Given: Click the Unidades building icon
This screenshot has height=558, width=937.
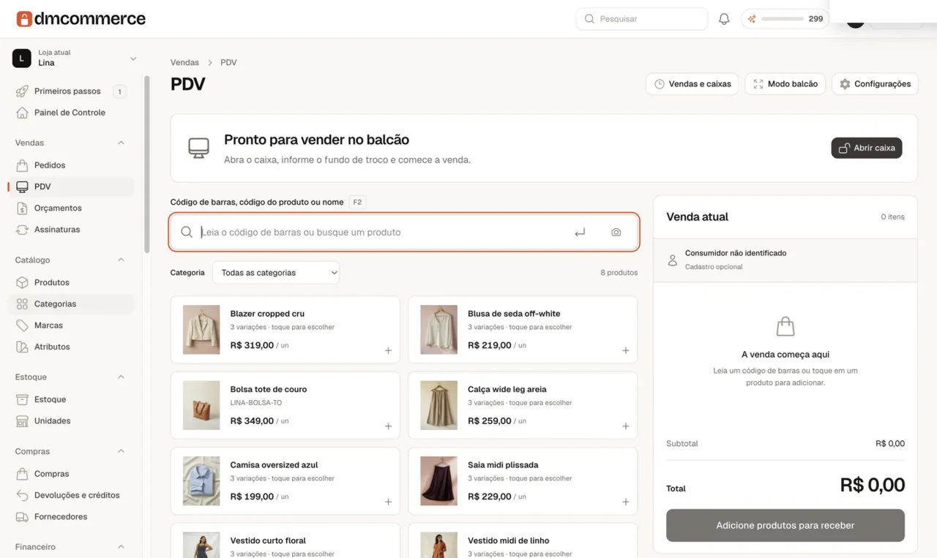Looking at the screenshot, I should coord(22,421).
